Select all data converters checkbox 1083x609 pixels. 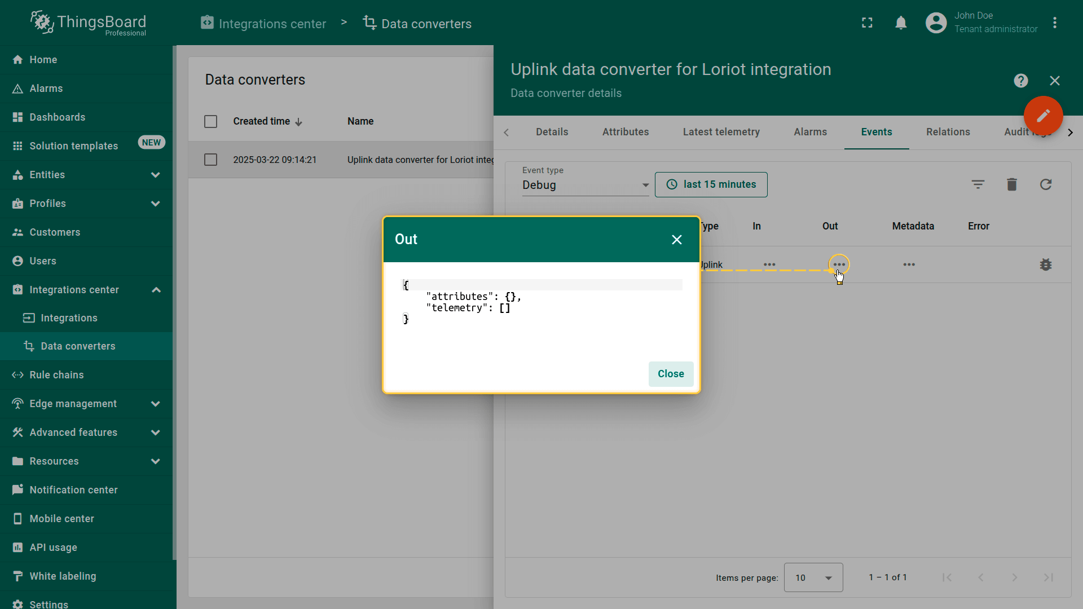point(210,121)
